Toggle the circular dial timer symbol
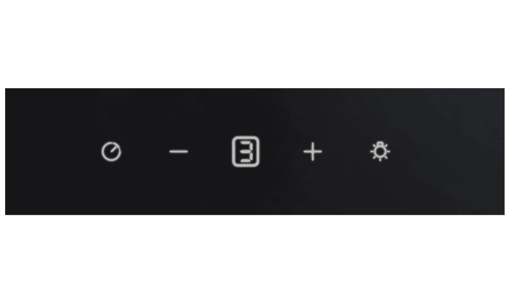The width and height of the screenshot is (510, 304). pos(111,151)
